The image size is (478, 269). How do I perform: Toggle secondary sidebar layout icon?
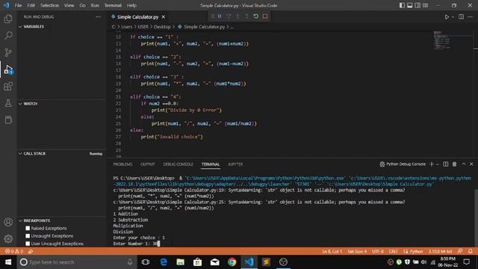click(418, 5)
